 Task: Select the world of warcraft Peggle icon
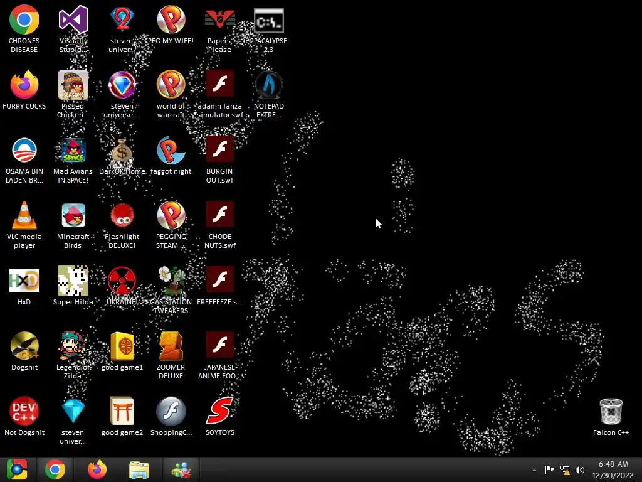point(171,85)
